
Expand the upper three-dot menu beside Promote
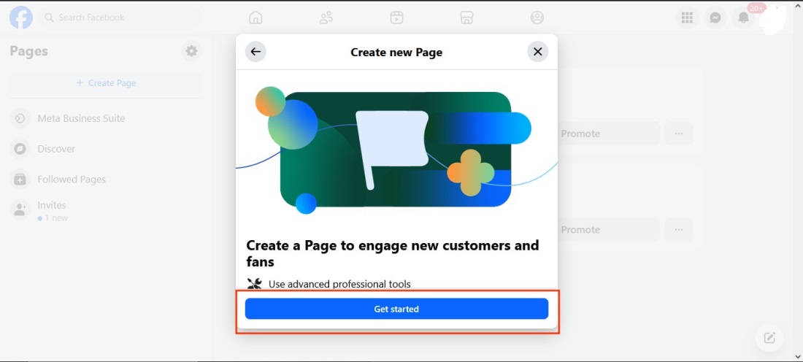(679, 134)
